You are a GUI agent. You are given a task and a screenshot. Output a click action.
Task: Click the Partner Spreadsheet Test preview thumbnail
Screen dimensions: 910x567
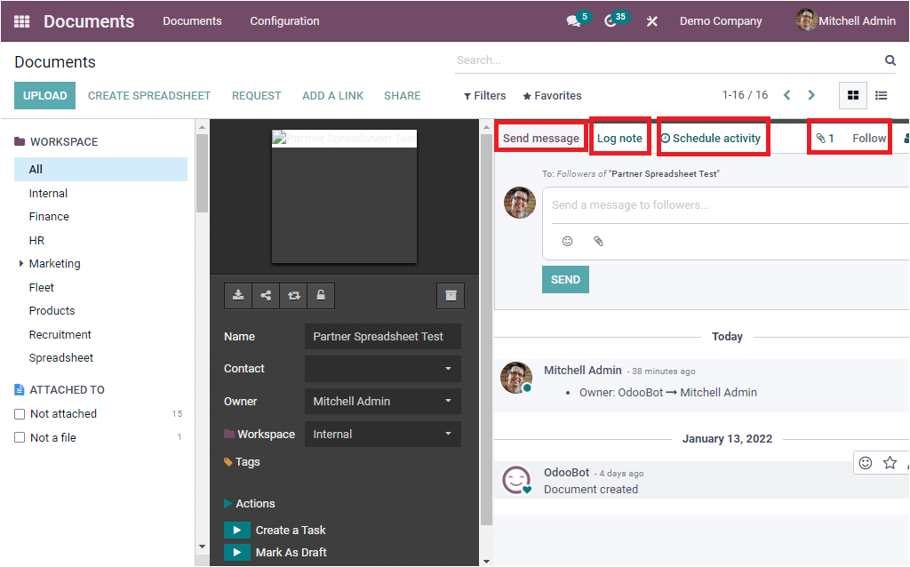click(x=344, y=196)
